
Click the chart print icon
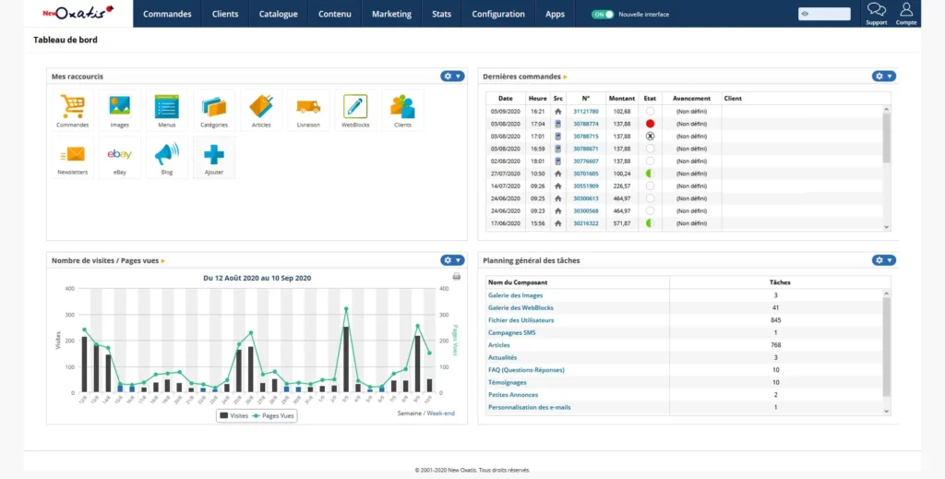coord(457,277)
